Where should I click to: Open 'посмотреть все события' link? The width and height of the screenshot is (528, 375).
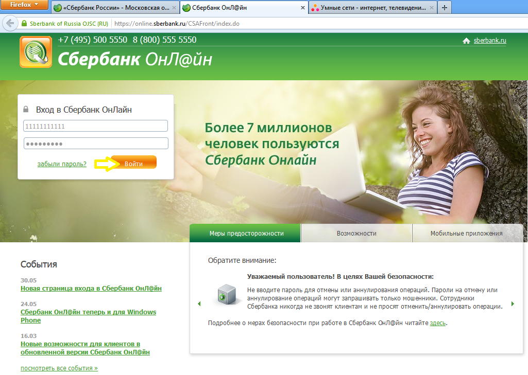[x=59, y=368]
